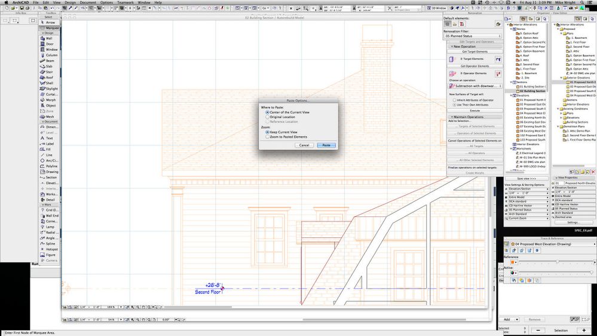Collapse the Maintain Operations section
This screenshot has width=597, height=336.
tap(452, 117)
